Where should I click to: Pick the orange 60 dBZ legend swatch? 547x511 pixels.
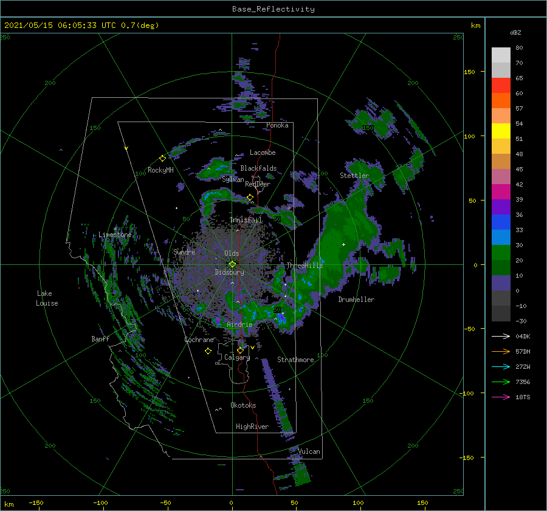pos(501,100)
